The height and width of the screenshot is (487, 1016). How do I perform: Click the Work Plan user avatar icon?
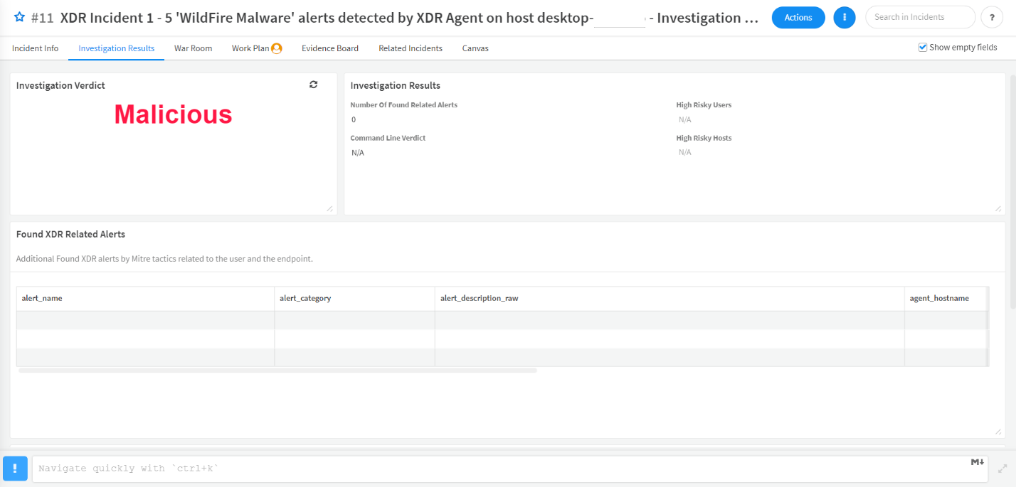(277, 48)
